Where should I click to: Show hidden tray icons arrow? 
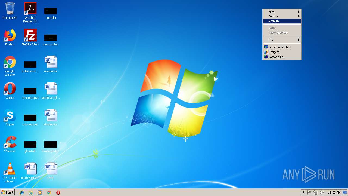click(x=303, y=192)
